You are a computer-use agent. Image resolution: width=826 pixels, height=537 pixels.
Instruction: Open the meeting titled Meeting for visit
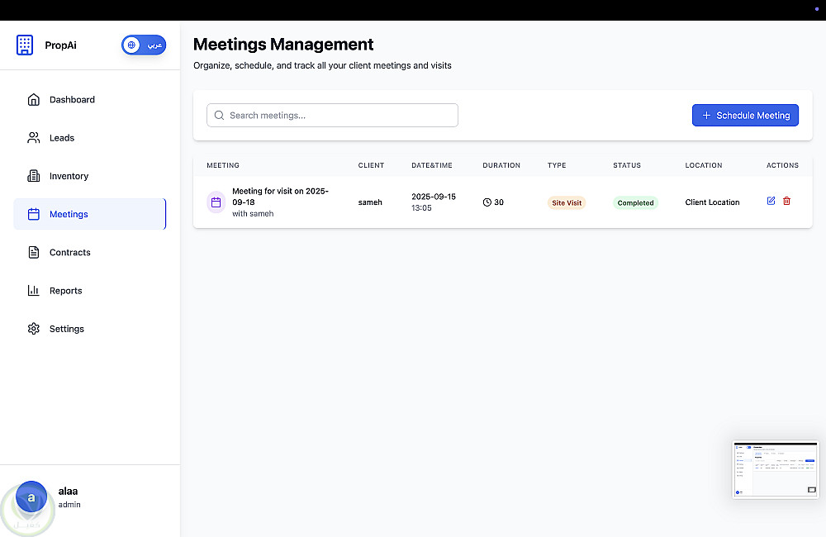(x=280, y=196)
